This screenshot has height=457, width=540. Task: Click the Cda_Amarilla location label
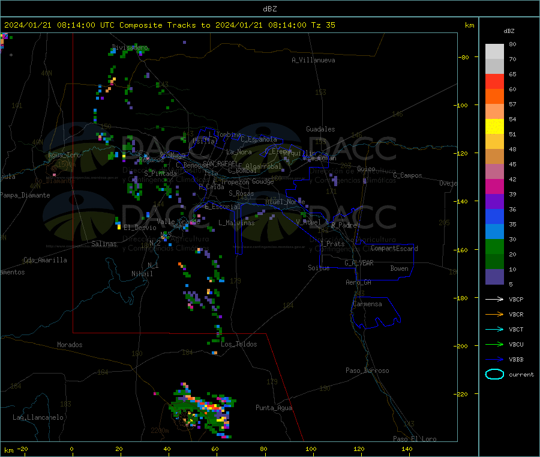pos(45,260)
